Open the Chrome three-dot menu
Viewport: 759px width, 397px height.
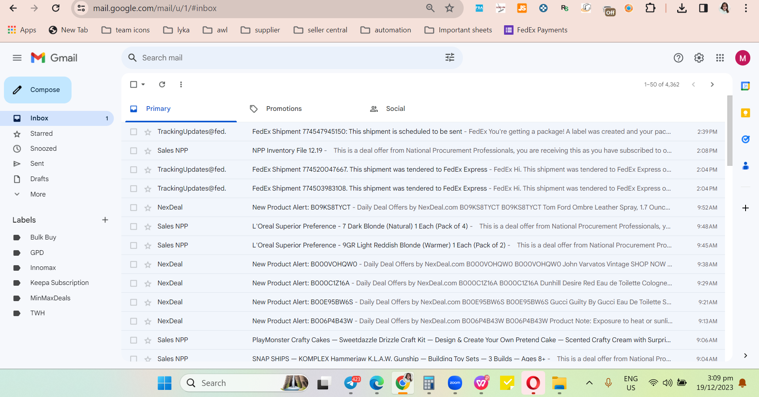click(746, 8)
